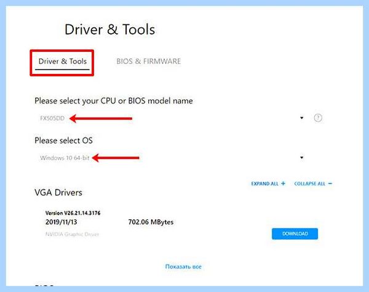The width and height of the screenshot is (369, 292).
Task: Click the 2019/11/13 date text
Action: (x=61, y=222)
